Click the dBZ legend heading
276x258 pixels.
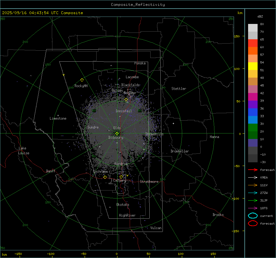pyautogui.click(x=260, y=16)
